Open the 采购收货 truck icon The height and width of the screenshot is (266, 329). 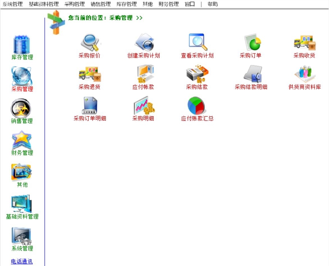(x=305, y=43)
